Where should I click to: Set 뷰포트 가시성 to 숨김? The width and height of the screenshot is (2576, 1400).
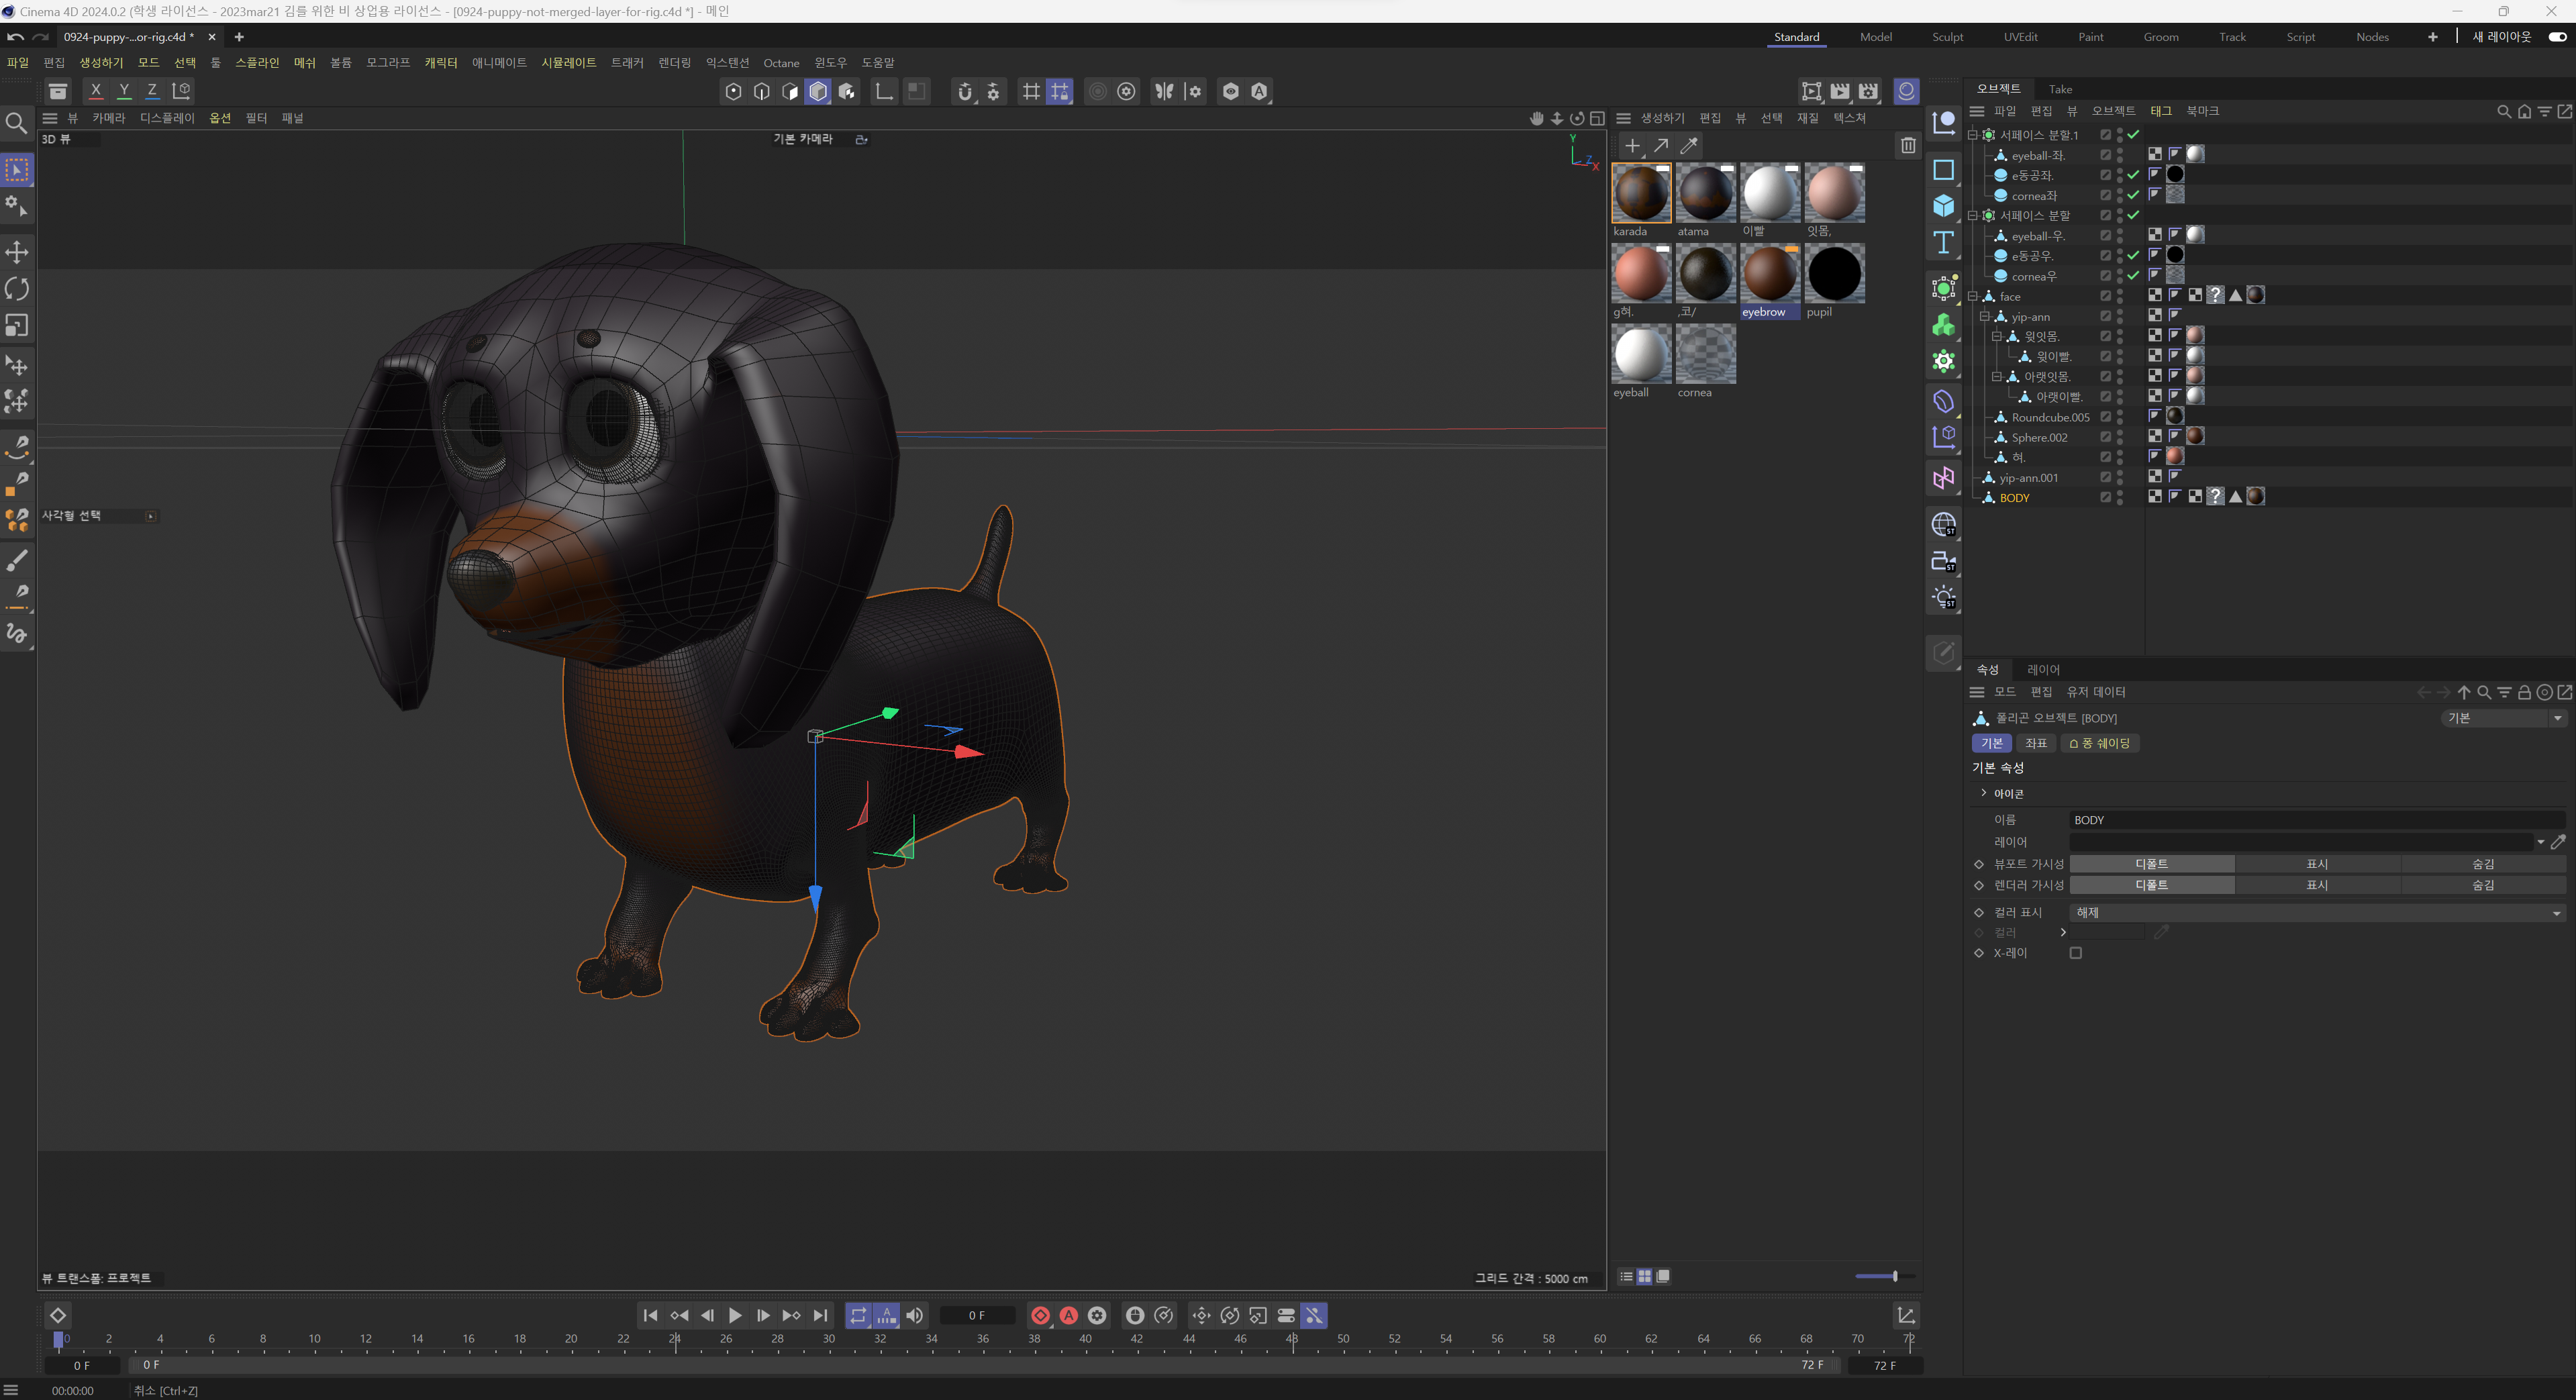coord(2482,864)
